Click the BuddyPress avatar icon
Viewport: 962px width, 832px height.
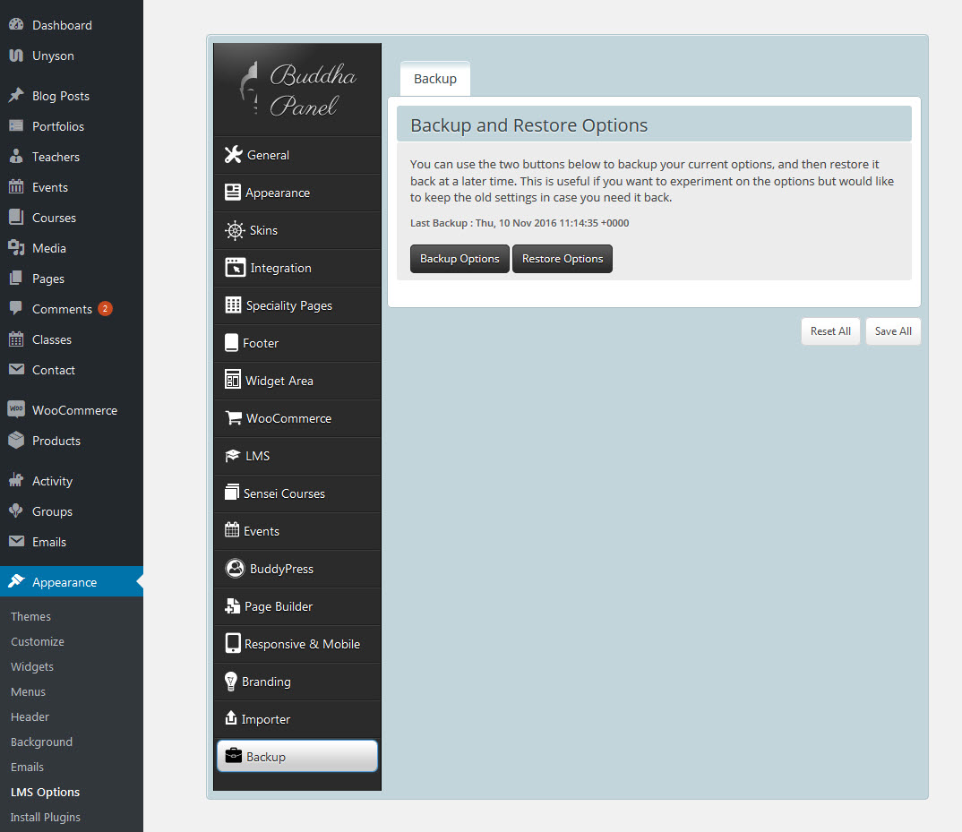click(235, 569)
